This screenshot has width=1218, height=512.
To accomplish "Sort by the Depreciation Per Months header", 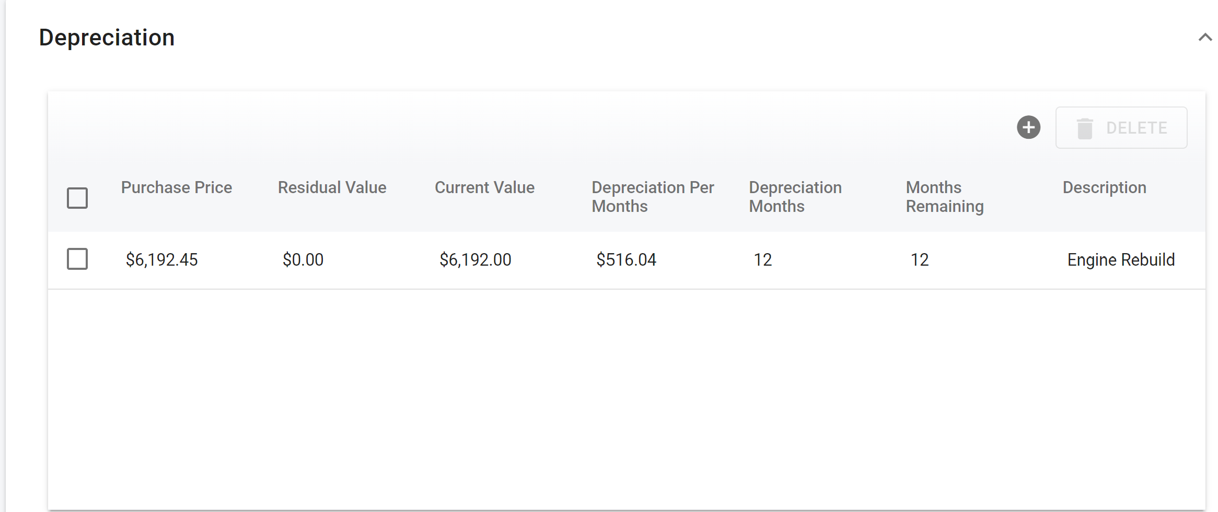I will pos(652,197).
